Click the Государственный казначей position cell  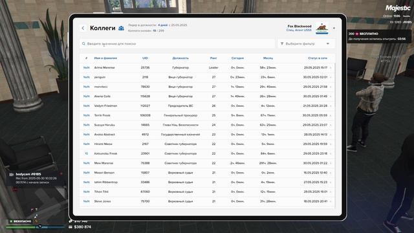tap(180, 135)
